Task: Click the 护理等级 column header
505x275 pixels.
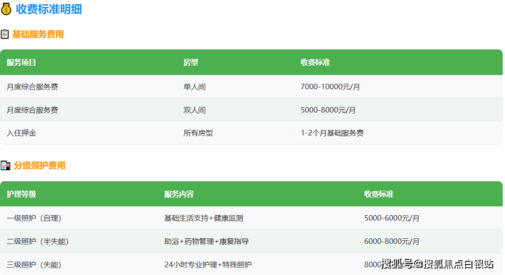Action: 21,194
